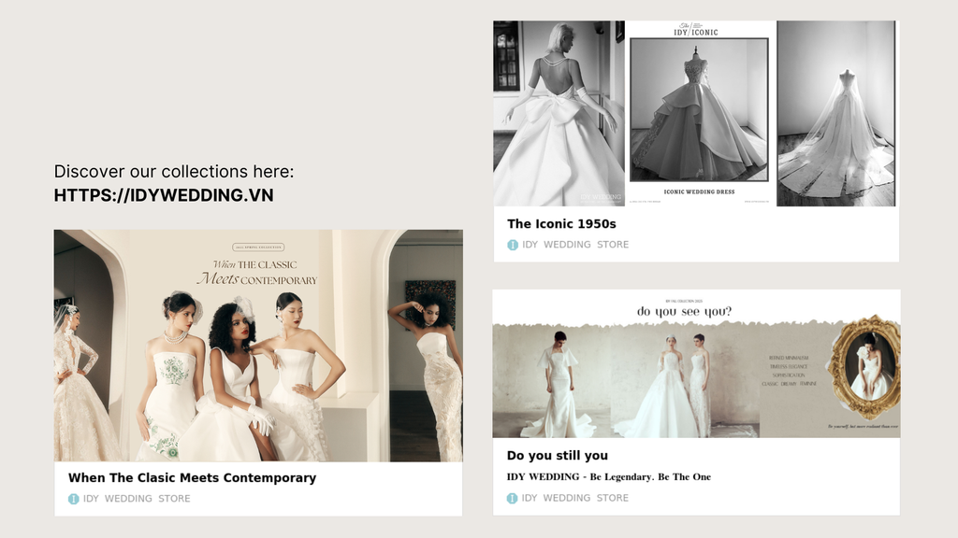Viewport: 958px width, 538px height.
Task: Click the IDY/ICONIC logo heading
Action: tap(695, 30)
